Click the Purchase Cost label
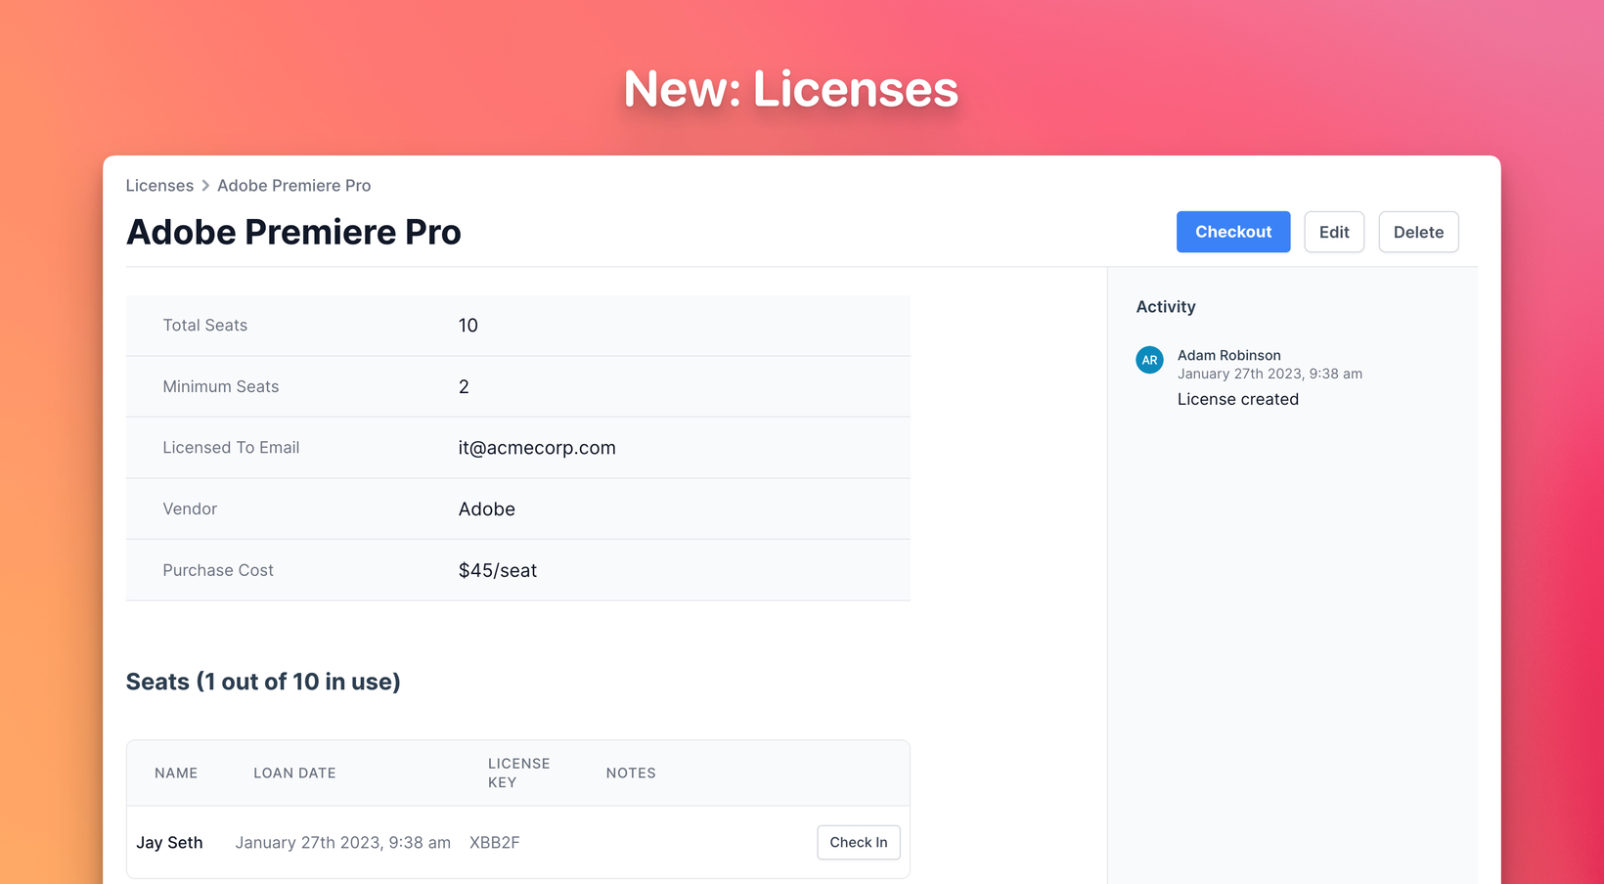Image resolution: width=1604 pixels, height=884 pixels. (x=218, y=570)
